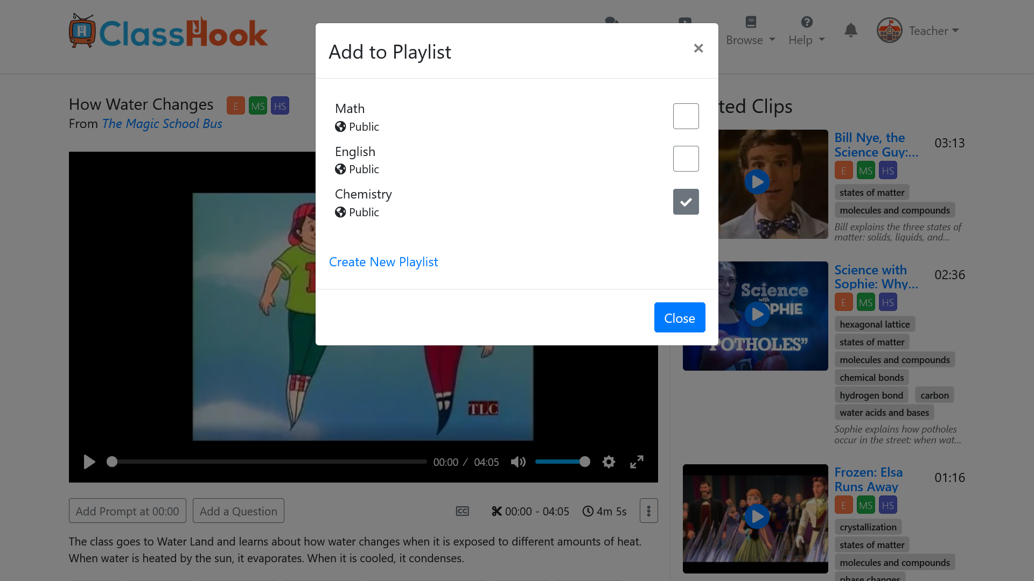The height and width of the screenshot is (581, 1034).
Task: Play the Bill Nye clip thumbnail
Action: click(x=757, y=182)
